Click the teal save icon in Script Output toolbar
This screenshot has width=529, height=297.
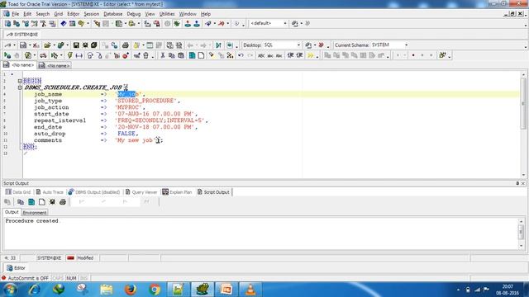tap(31, 202)
